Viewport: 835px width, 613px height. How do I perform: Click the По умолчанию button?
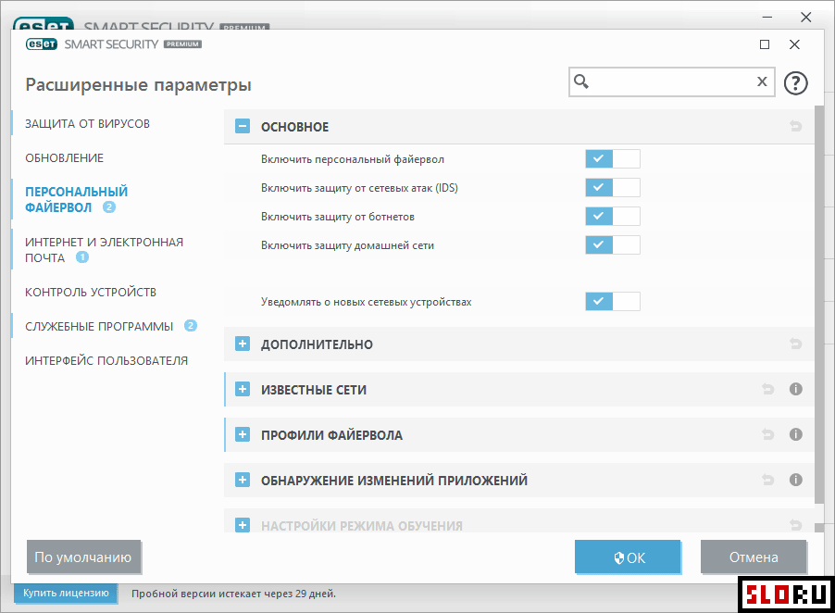coord(83,557)
